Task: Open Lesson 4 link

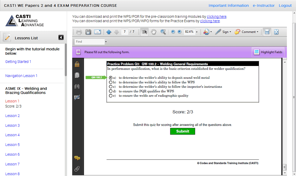Action: point(13,135)
